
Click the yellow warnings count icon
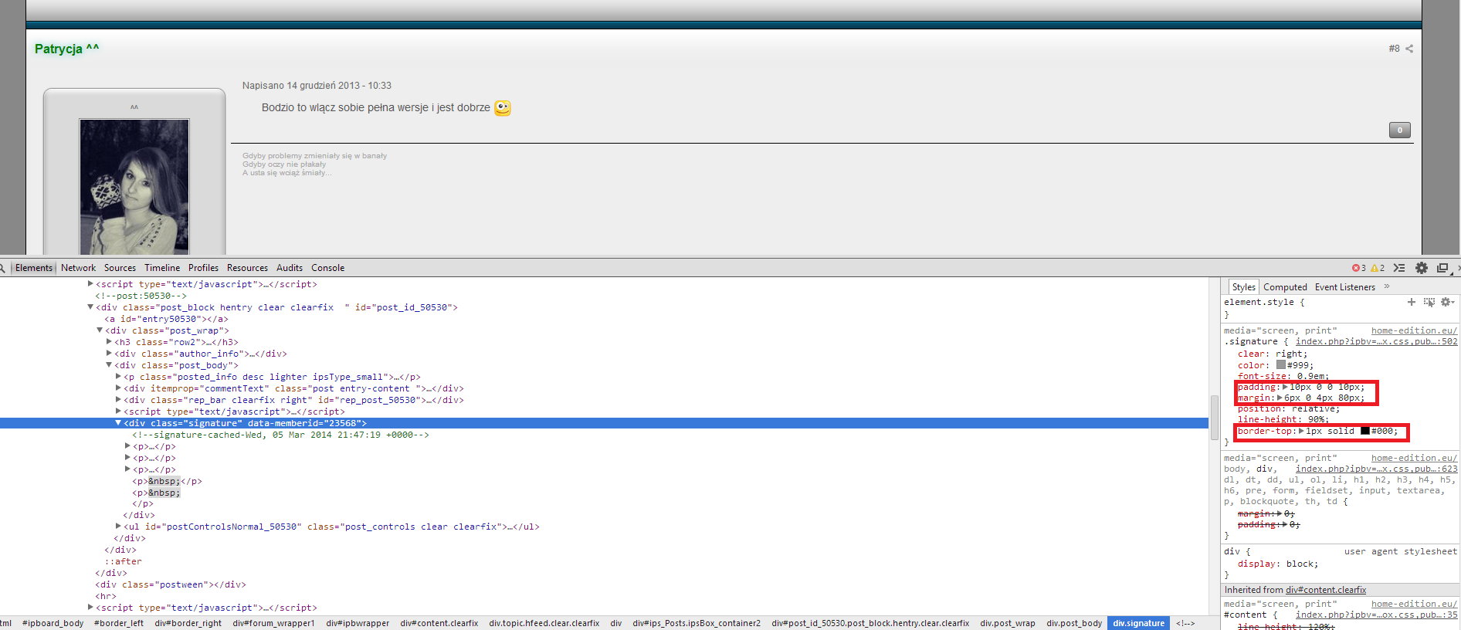1374,268
